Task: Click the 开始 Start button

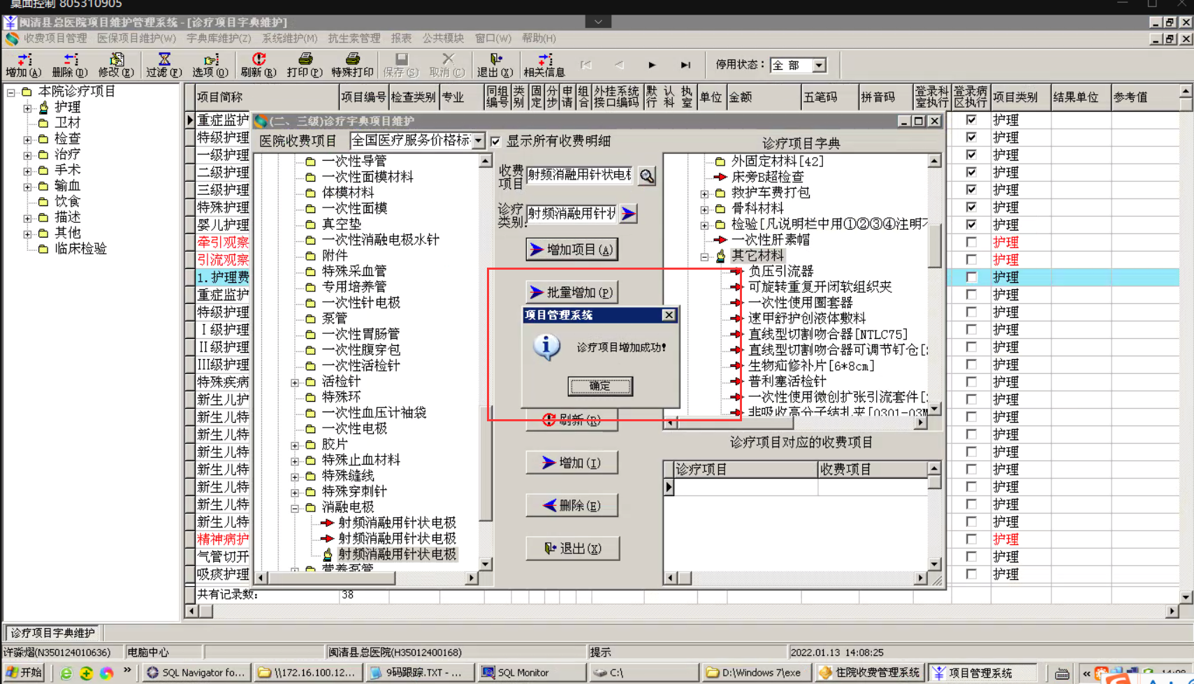Action: (24, 673)
